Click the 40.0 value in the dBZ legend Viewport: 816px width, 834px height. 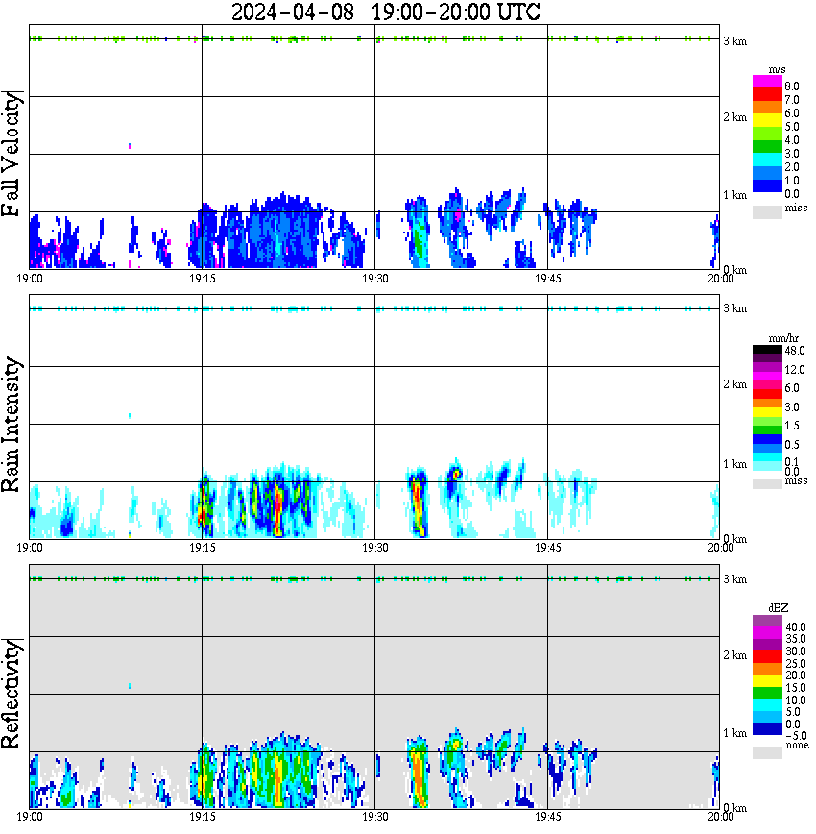click(x=795, y=627)
